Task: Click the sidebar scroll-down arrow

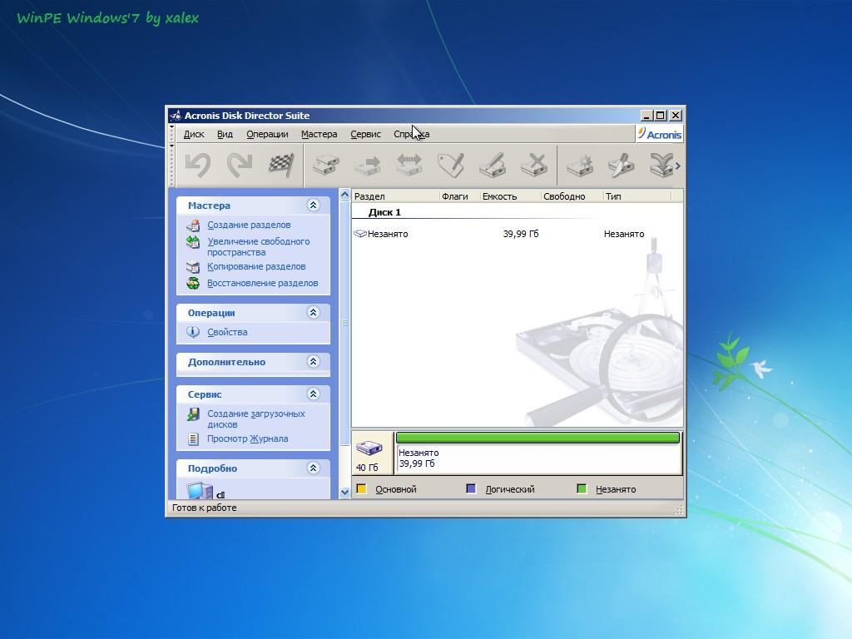Action: point(344,493)
